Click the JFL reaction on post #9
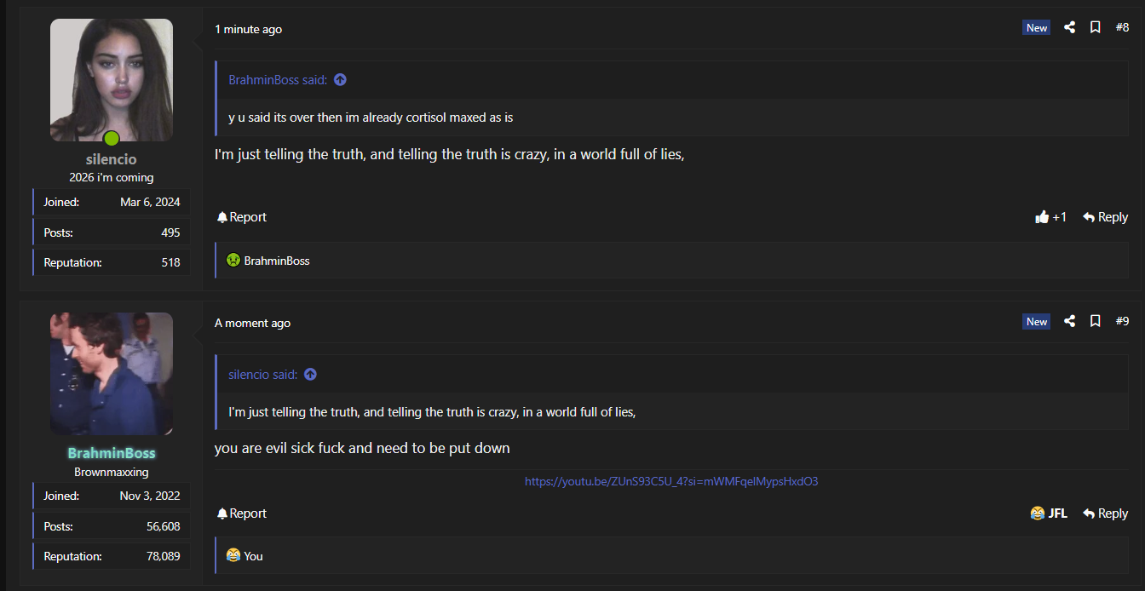The image size is (1145, 591). 1049,514
